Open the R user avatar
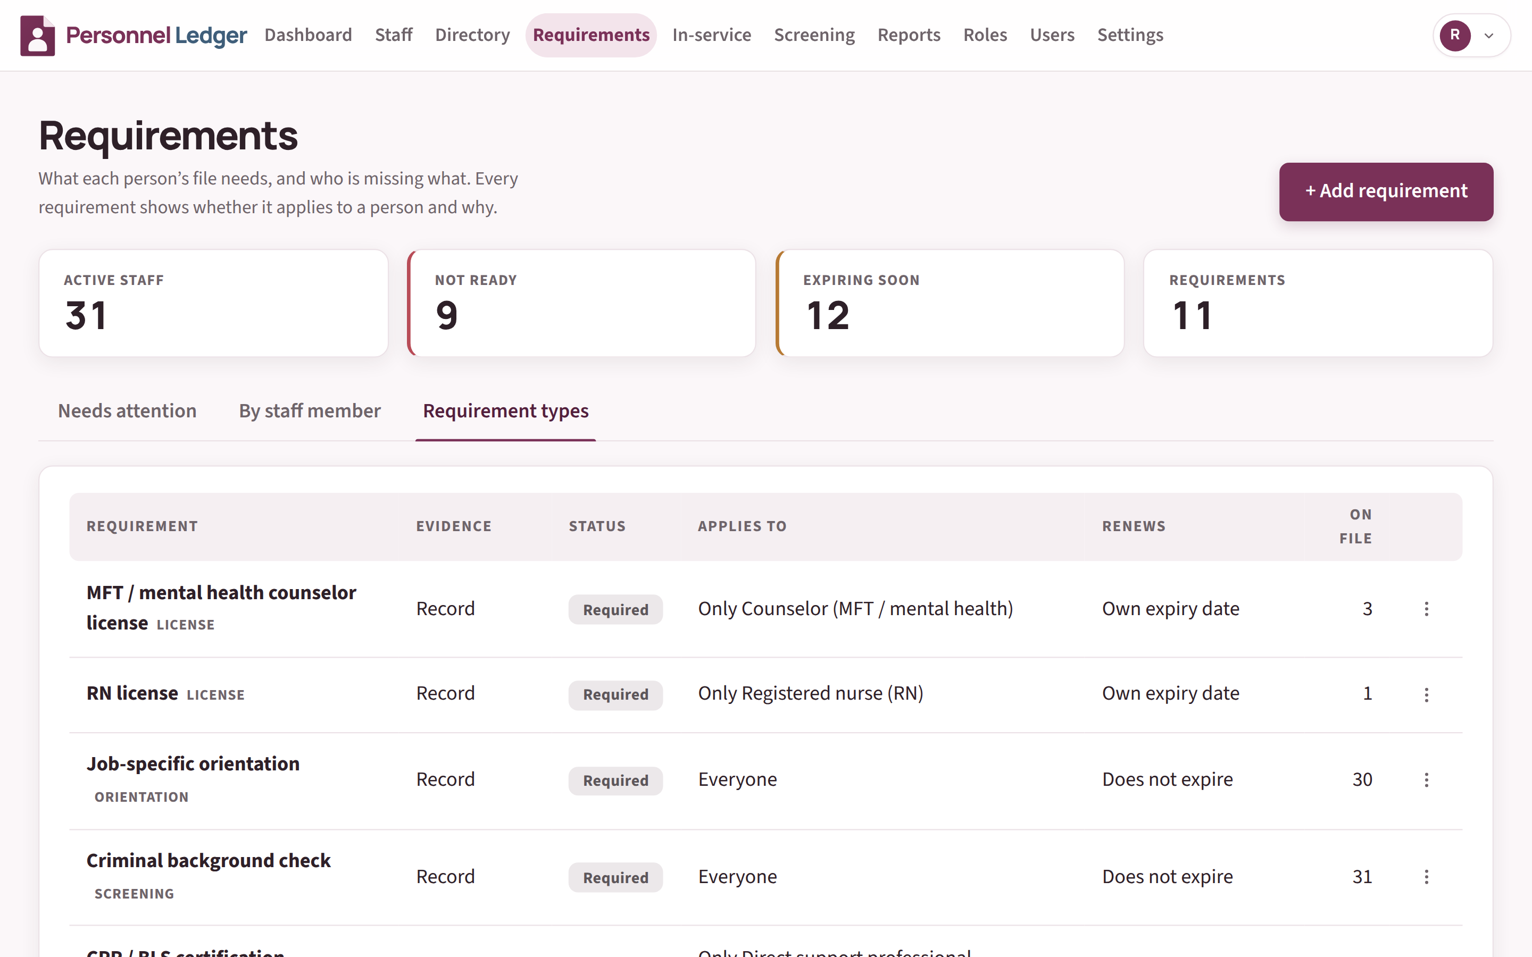Image resolution: width=1532 pixels, height=957 pixels. click(x=1455, y=35)
